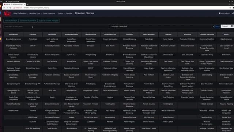Select the MITRE ATT&CK Mappings browser tab
This screenshot has height=132, width=234.
tap(14, 4)
